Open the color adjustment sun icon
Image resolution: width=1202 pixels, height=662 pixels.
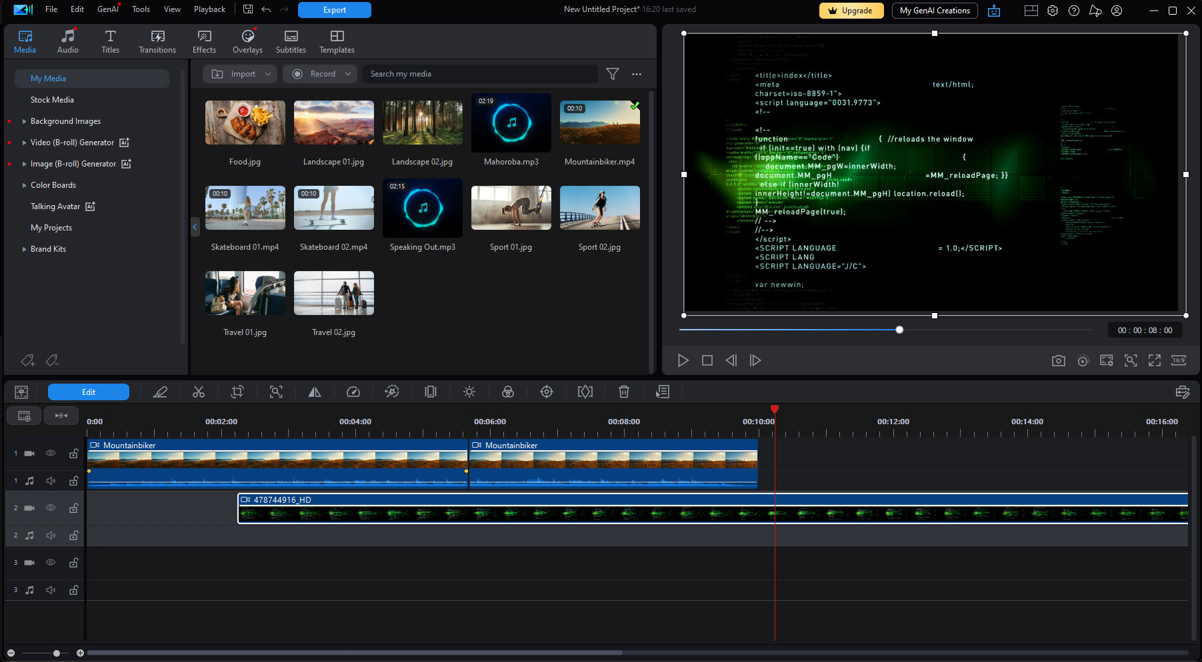[x=469, y=392]
